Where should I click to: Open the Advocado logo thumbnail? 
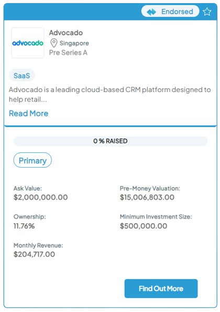point(28,43)
